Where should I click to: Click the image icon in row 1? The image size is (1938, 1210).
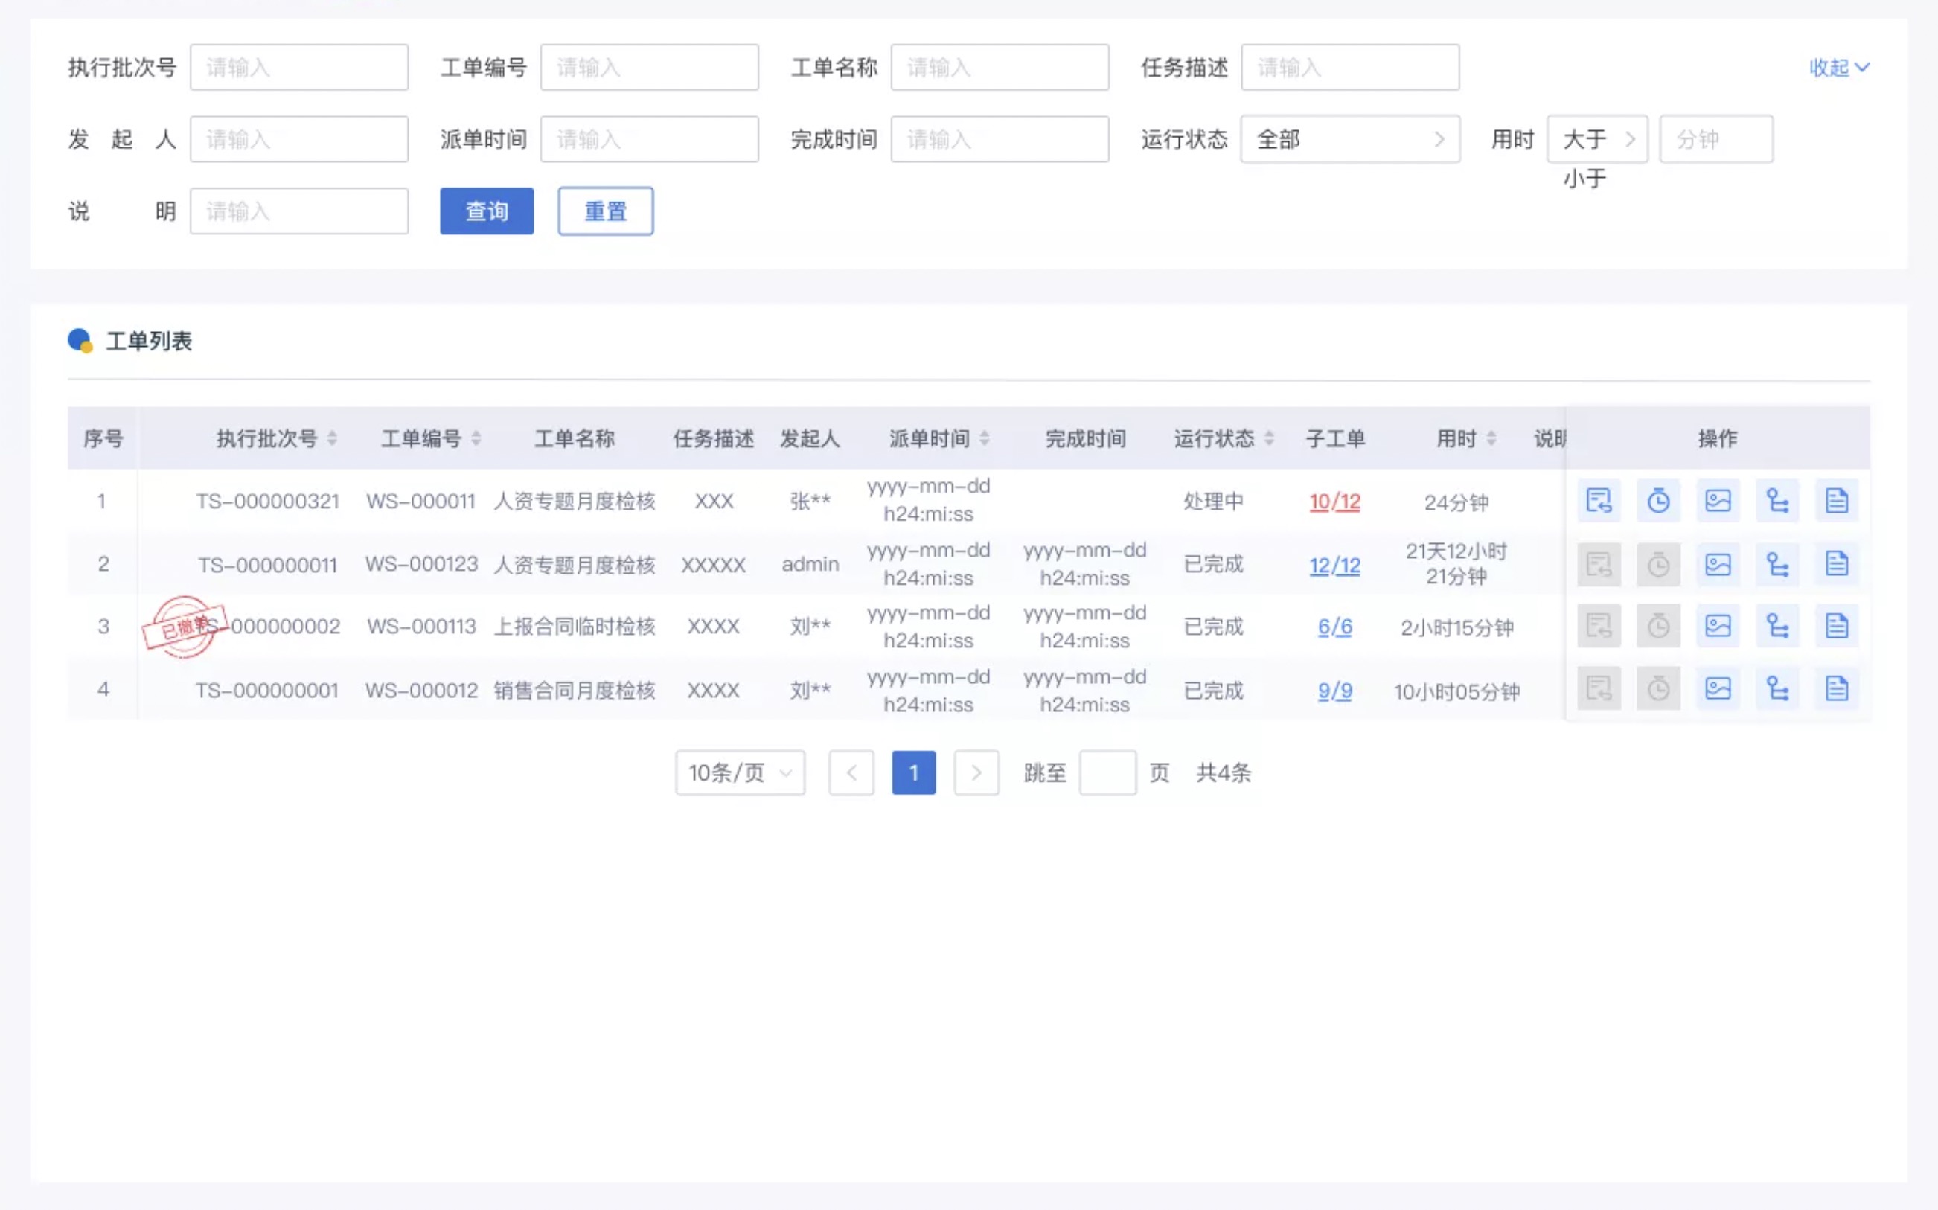(x=1717, y=501)
